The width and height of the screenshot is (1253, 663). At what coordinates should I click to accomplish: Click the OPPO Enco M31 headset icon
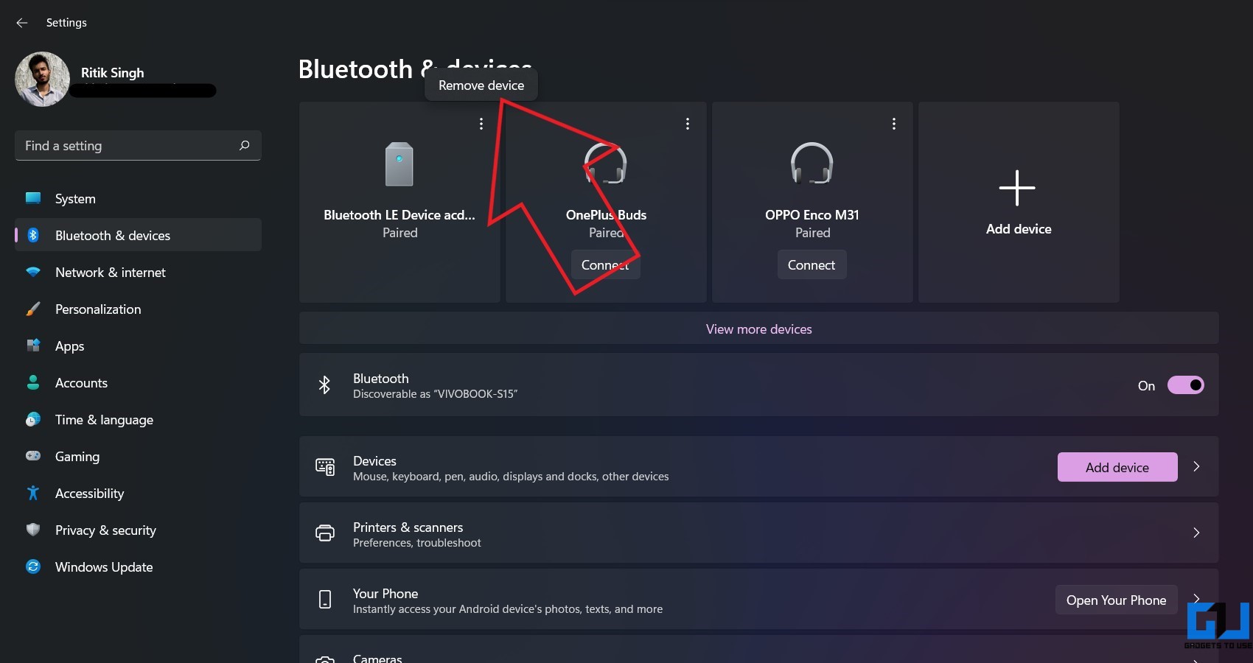812,163
